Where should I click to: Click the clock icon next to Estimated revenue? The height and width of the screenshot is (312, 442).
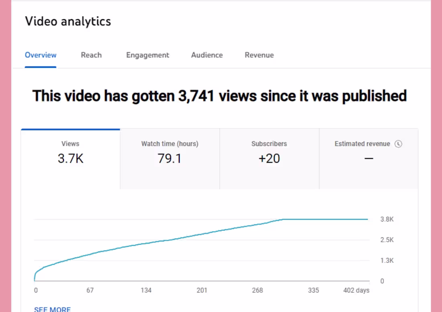pos(398,144)
